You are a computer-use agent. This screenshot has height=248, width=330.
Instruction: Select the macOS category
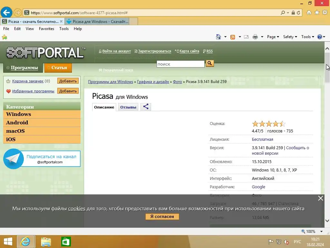[x=42, y=131]
